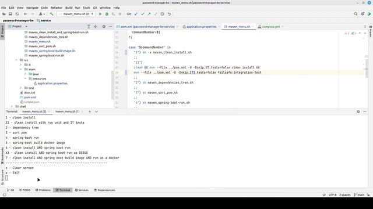Open pom.xml in project tree

30,98
